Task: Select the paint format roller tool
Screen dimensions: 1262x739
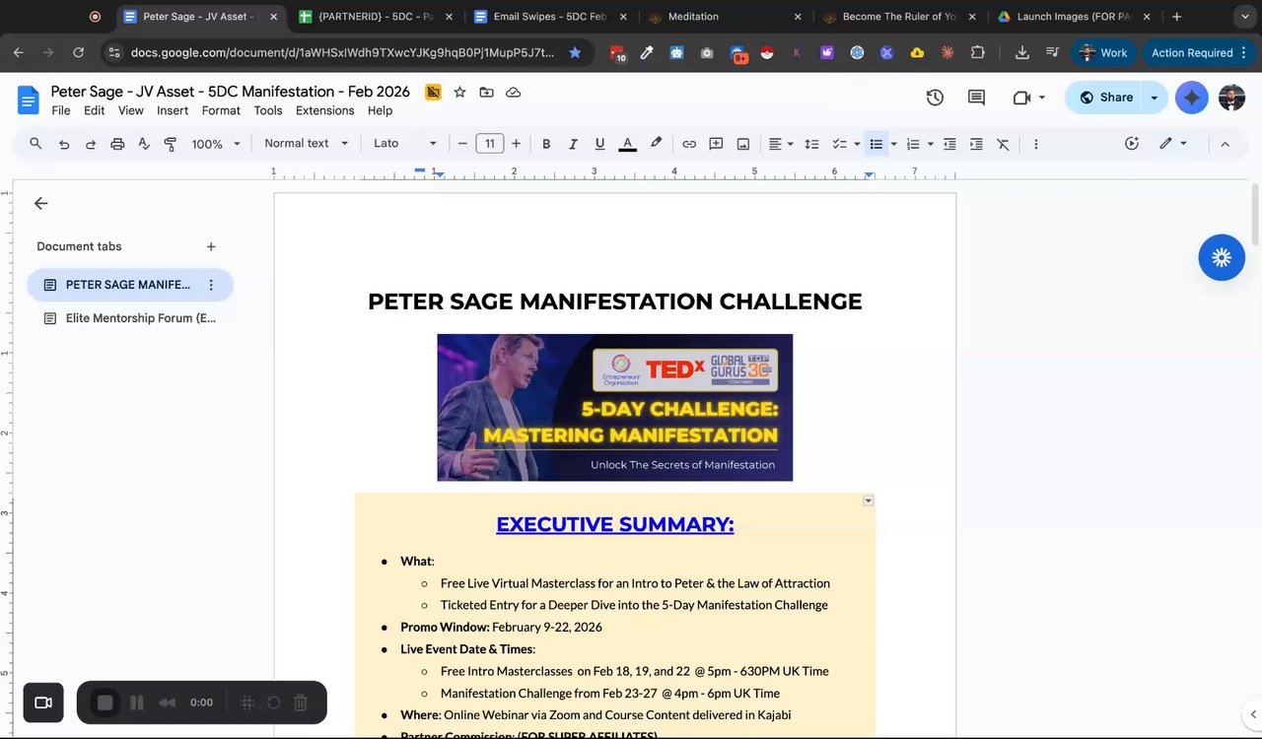Action: click(x=170, y=144)
